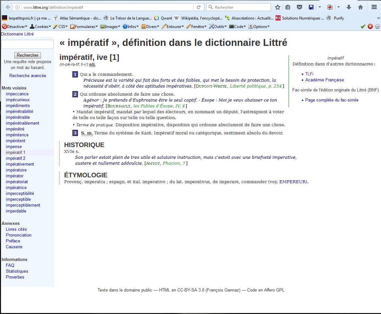This screenshot has height=314, width=381.
Task: Open the downloads arrow icon
Action: pyautogui.click(x=349, y=7)
